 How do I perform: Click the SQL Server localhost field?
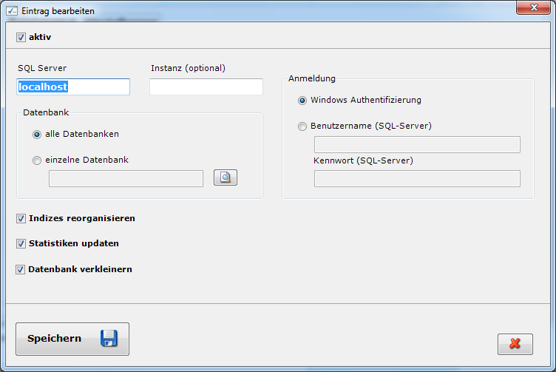tap(73, 87)
